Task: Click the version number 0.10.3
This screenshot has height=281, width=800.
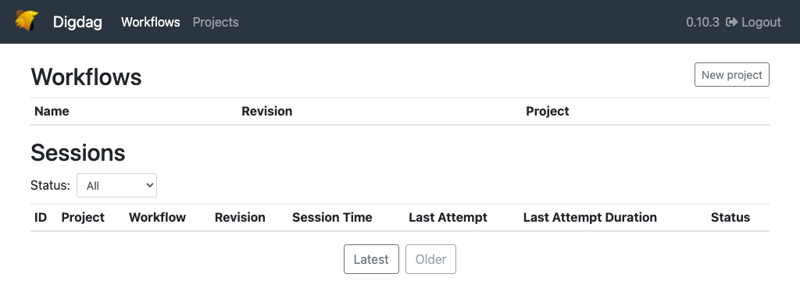Action: (x=702, y=22)
